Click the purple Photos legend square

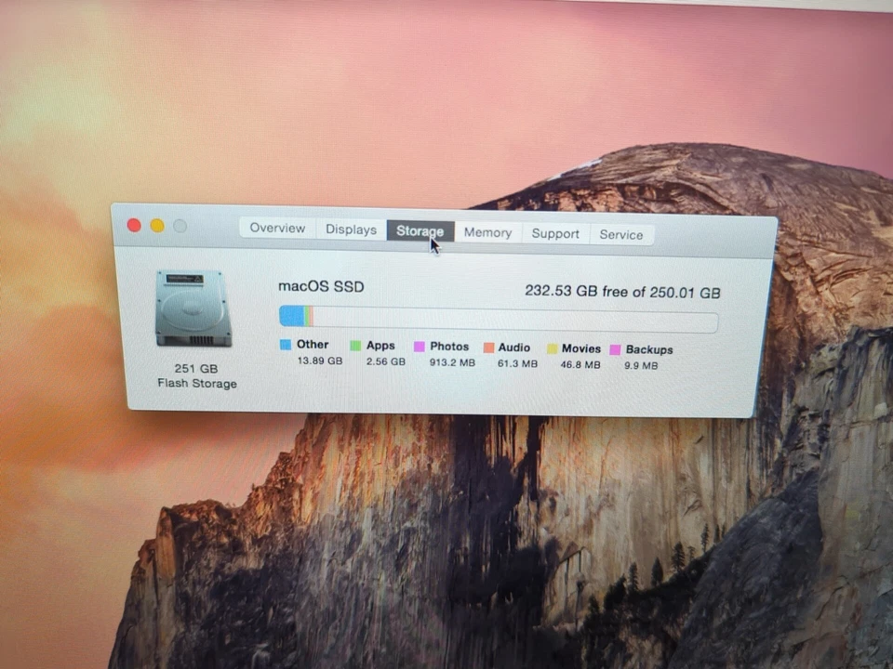pyautogui.click(x=420, y=345)
